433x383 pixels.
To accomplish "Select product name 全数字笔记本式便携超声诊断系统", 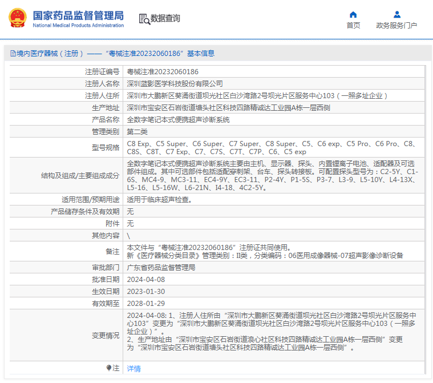I will (x=178, y=120).
